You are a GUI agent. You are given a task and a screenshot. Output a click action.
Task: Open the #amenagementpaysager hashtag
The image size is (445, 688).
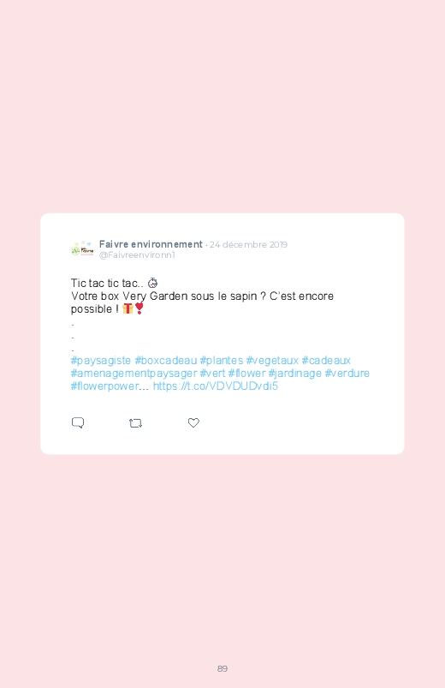pyautogui.click(x=133, y=374)
